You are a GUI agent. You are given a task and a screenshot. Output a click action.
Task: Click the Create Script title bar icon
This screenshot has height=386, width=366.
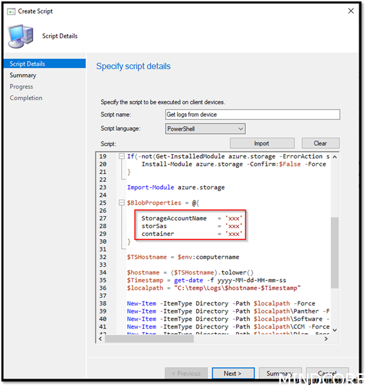coord(11,11)
